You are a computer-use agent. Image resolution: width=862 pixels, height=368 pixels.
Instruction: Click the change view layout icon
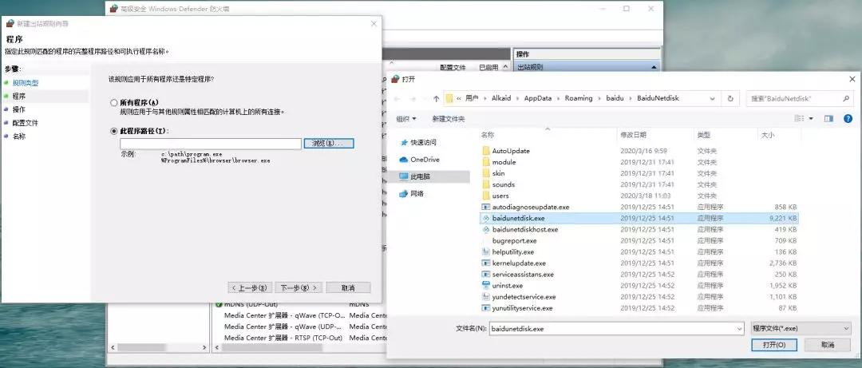[x=799, y=118]
